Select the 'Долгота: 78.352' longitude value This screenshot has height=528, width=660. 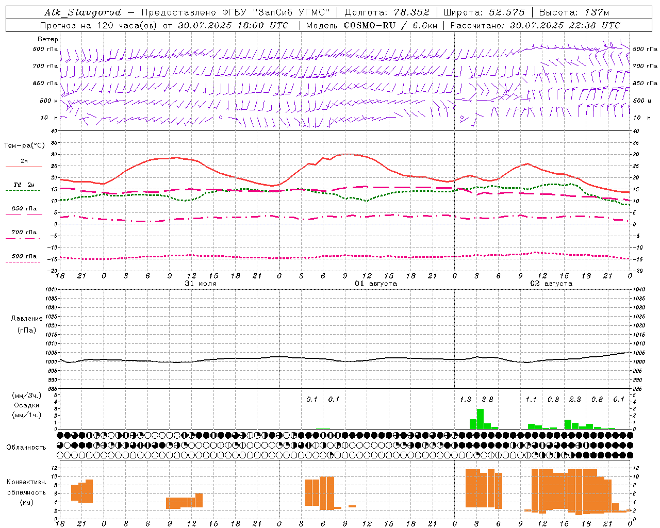pos(387,12)
